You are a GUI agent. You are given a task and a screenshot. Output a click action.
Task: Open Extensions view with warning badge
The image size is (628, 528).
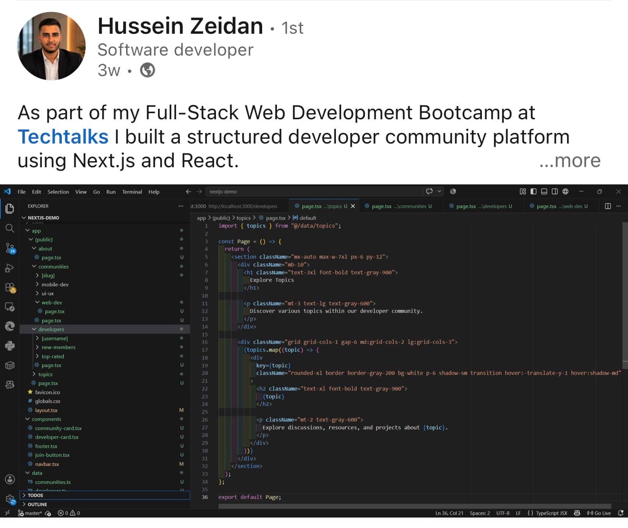coord(10,288)
